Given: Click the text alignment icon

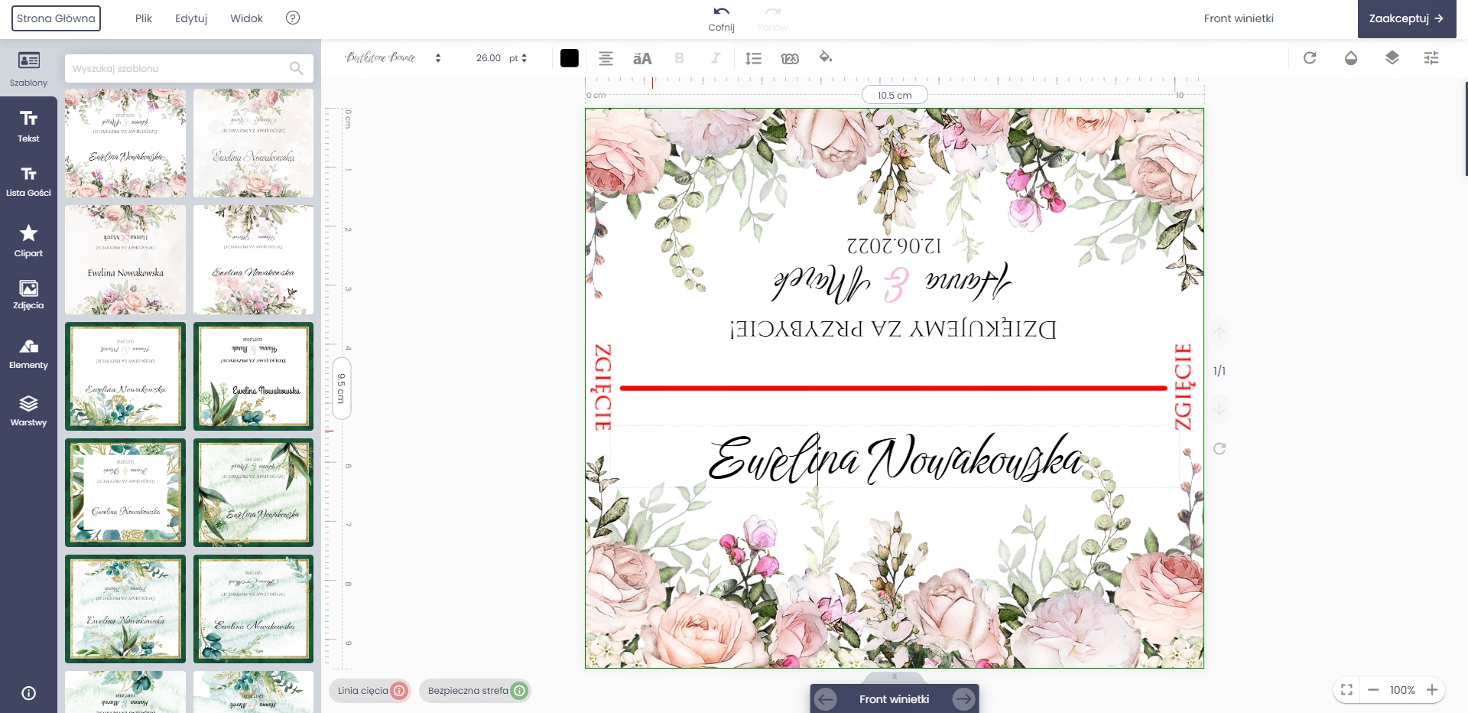Looking at the screenshot, I should [606, 58].
